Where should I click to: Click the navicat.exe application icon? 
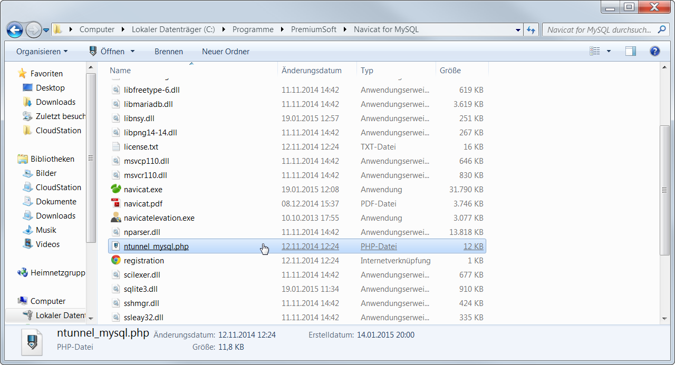tap(116, 189)
